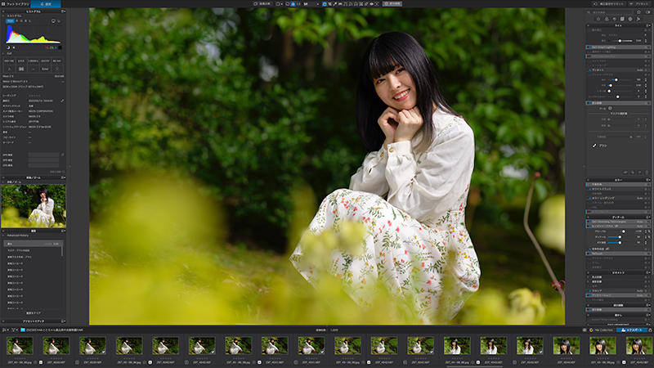Click the pencil edit icon beside capture date
Image resolution: width=654 pixels, height=368 pixels.
62,101
